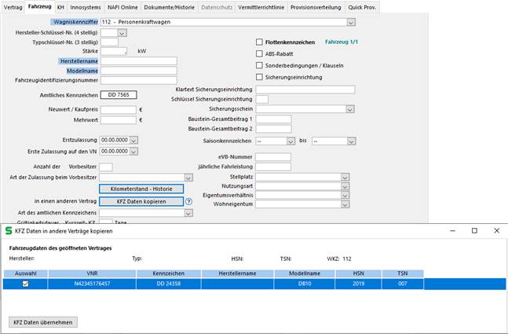Screen dimensions: 508x334
Task: Close the KFZ Daten kopieren dialog
Action: click(496, 231)
